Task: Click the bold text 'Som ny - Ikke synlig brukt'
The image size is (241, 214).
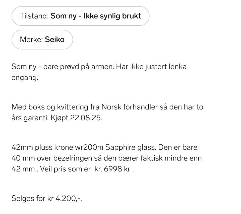Action: click(96, 16)
